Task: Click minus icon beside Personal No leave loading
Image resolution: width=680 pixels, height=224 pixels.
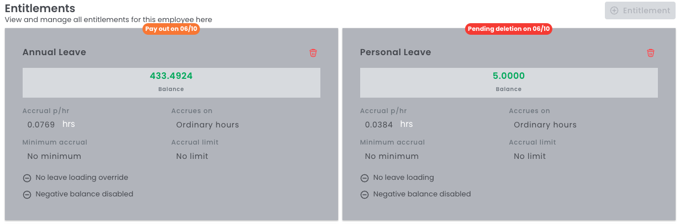Action: point(365,178)
